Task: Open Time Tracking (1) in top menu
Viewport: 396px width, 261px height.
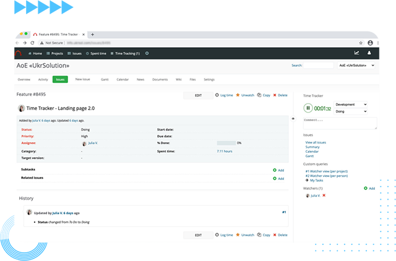Action: coord(126,53)
